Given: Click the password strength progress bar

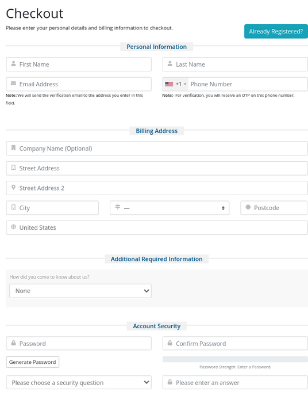Looking at the screenshot, I should [235, 359].
